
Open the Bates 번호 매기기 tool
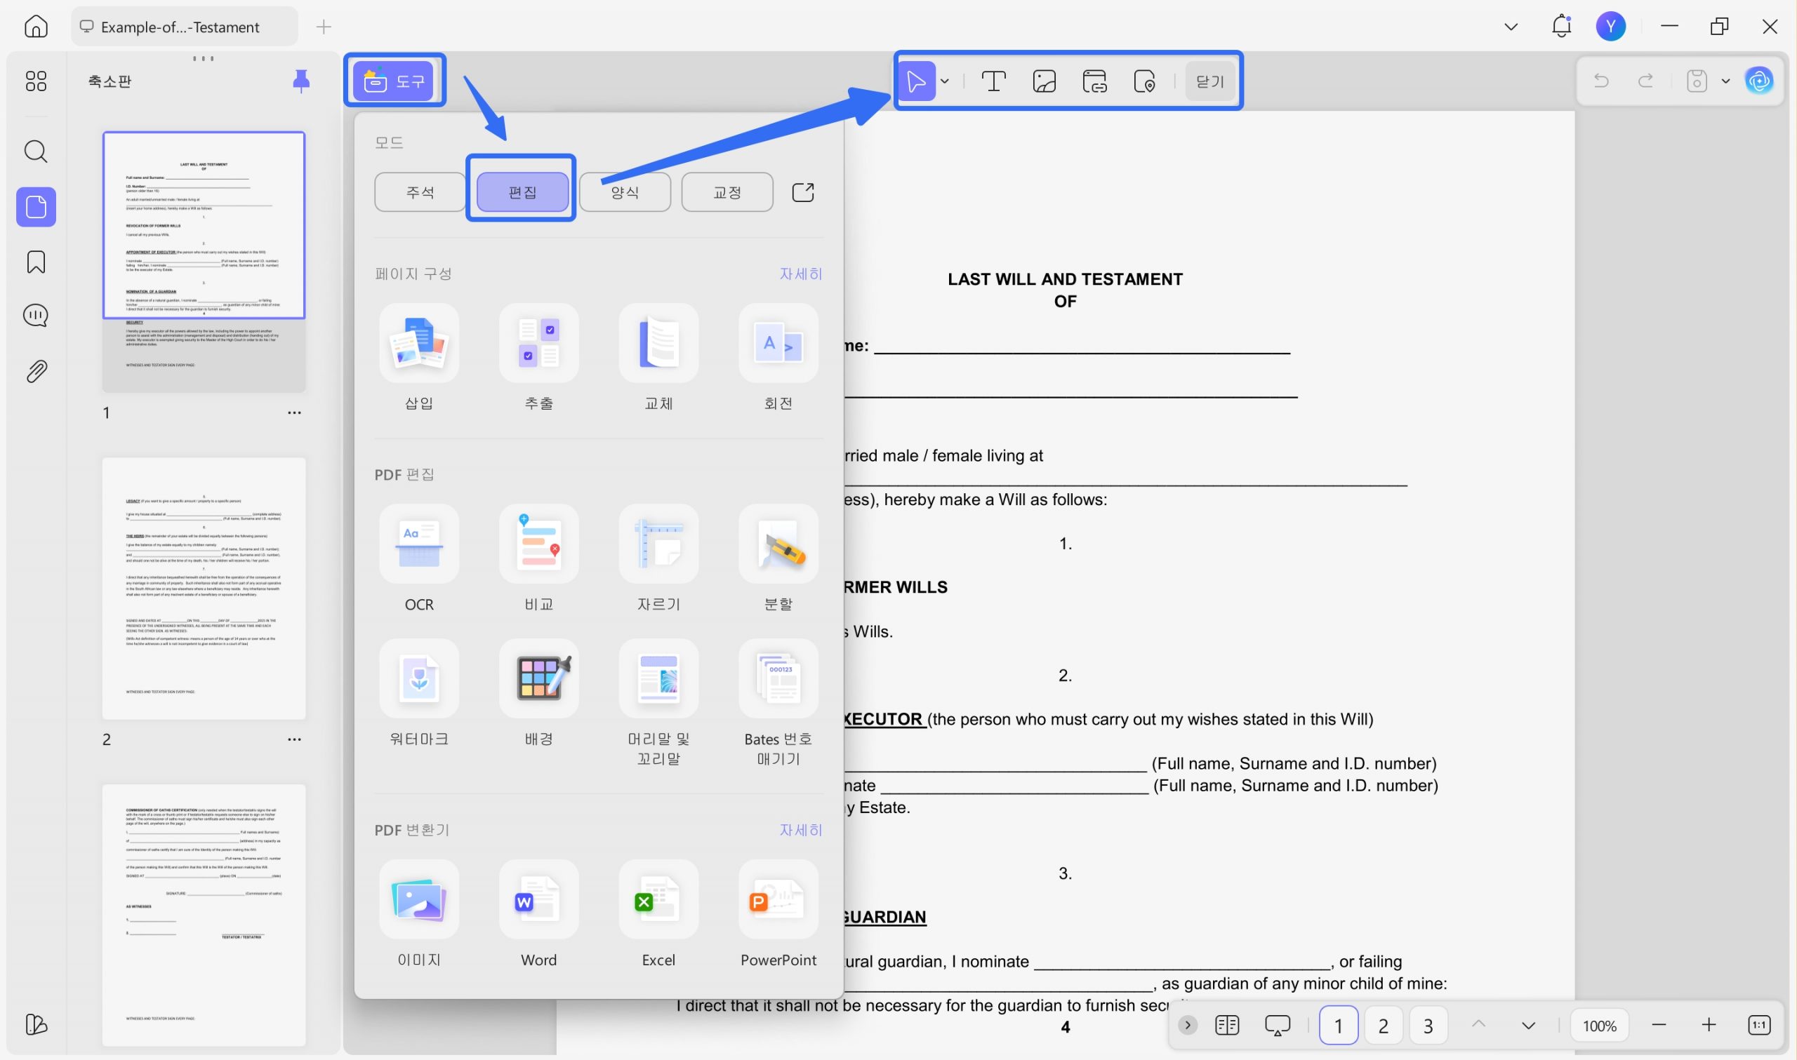tap(778, 704)
